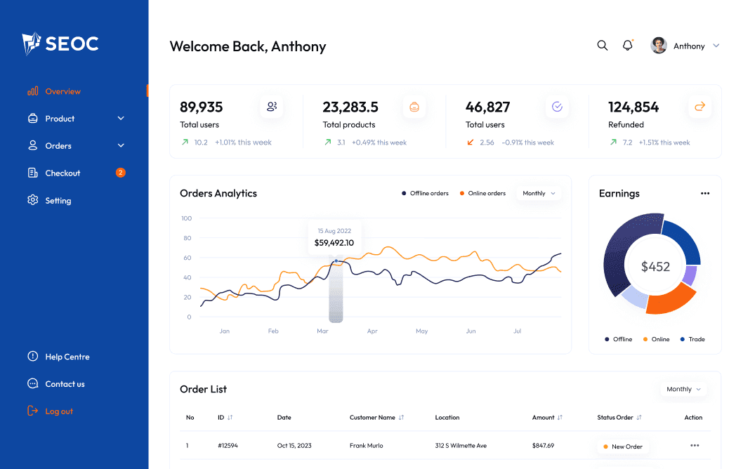Open the notifications bell
This screenshot has width=736, height=469.
point(627,46)
